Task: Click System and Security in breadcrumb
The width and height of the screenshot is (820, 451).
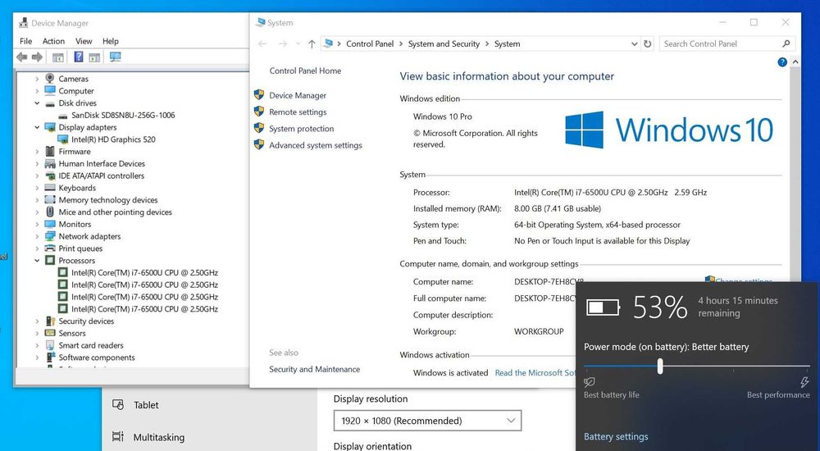Action: click(444, 44)
